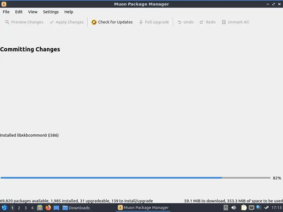Image resolution: width=283 pixels, height=212 pixels.
Task: Click the show desktop icon in taskbar
Action: point(56,208)
